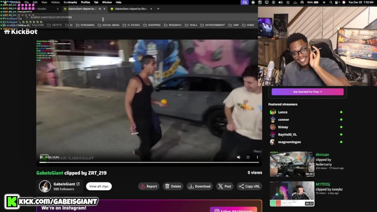This screenshot has width=377, height=212.
Task: Click the Delete clip button
Action: (173, 186)
